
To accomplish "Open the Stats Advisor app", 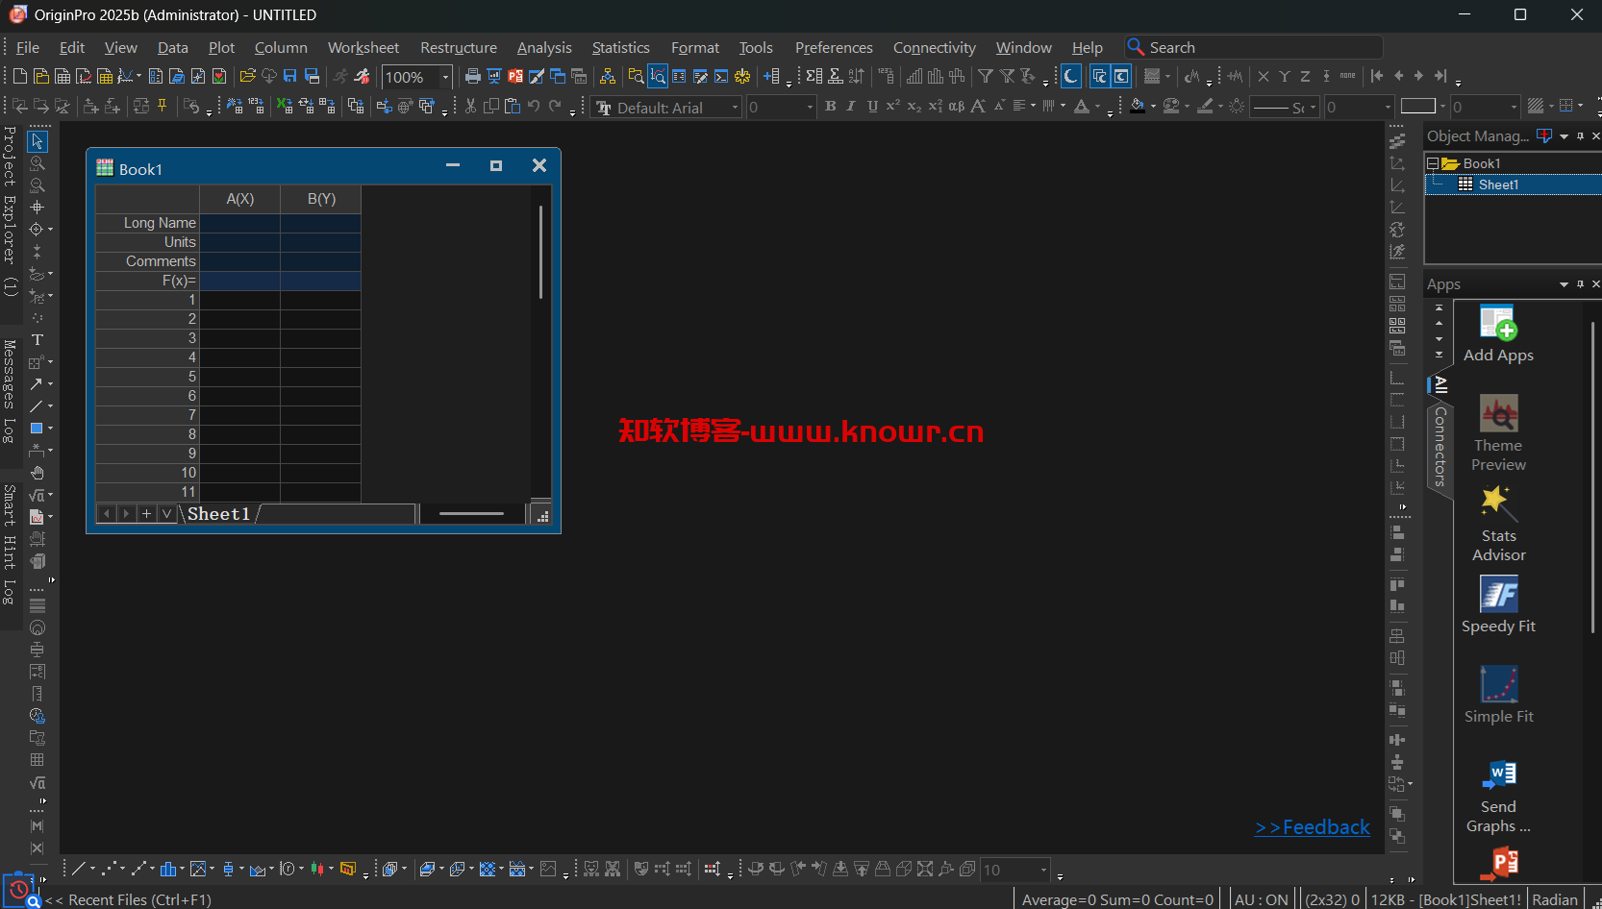I will point(1498,524).
